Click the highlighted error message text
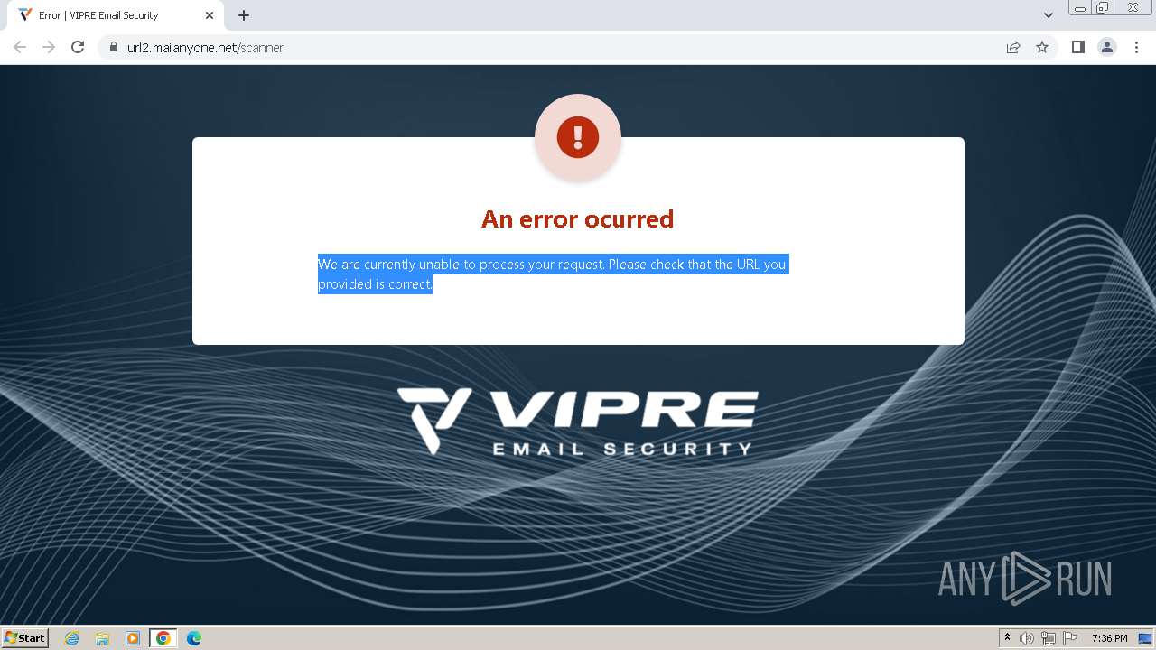1156x650 pixels. click(553, 274)
